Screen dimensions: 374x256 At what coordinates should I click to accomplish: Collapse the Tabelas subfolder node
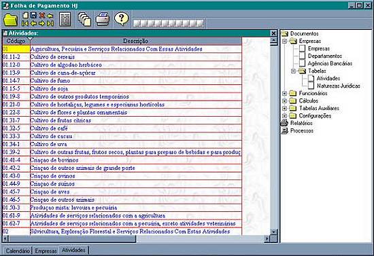(293, 71)
